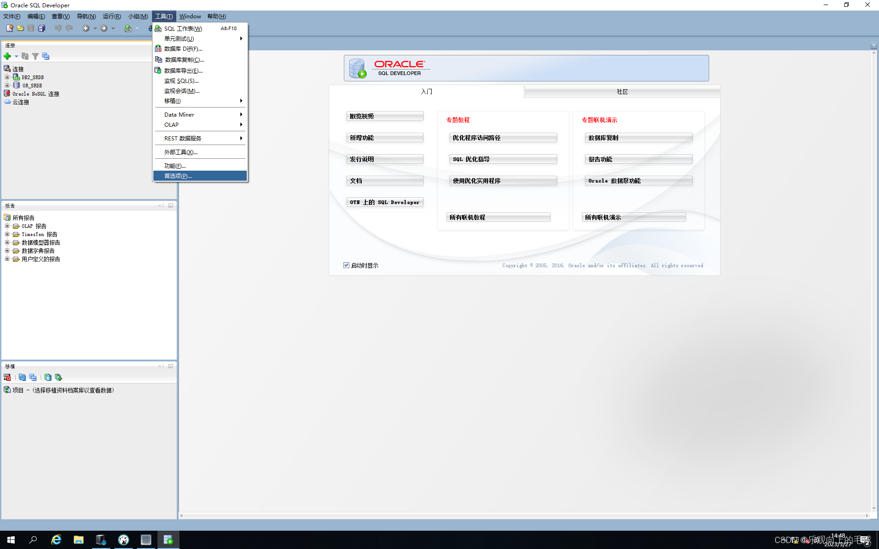
Task: Click the 数据库复制 demo button
Action: pyautogui.click(x=639, y=138)
